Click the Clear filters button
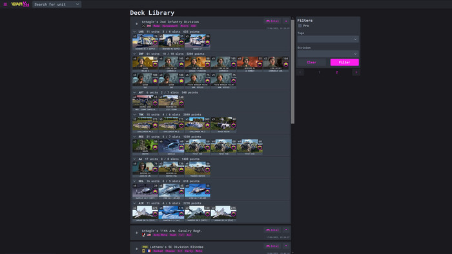452x254 pixels. tap(311, 62)
